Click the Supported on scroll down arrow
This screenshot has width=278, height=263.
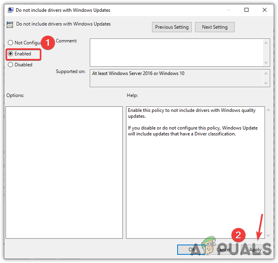[266, 83]
